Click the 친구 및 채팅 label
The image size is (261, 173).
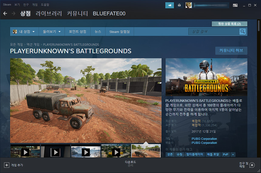click(x=244, y=165)
